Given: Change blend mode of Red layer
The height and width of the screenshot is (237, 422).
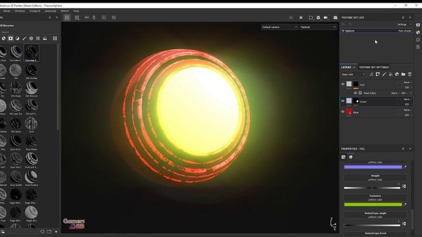Looking at the screenshot, I should point(407,82).
